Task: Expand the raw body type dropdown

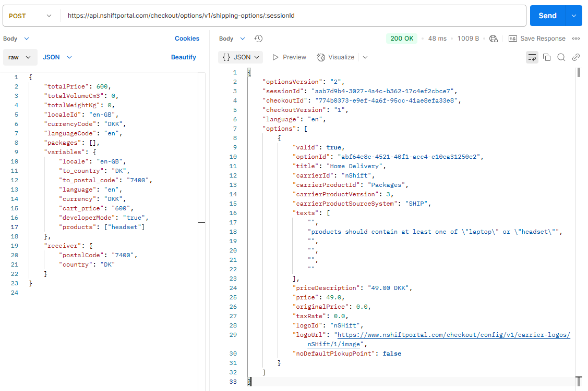Action: [x=20, y=57]
